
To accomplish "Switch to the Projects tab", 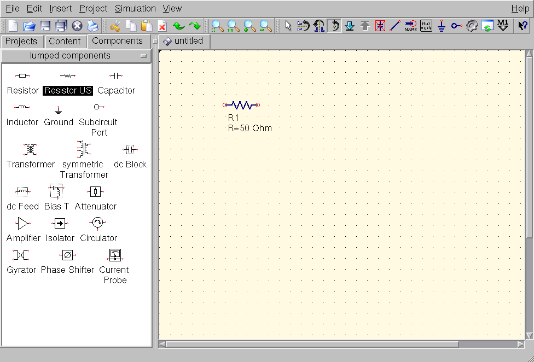I will tap(21, 41).
